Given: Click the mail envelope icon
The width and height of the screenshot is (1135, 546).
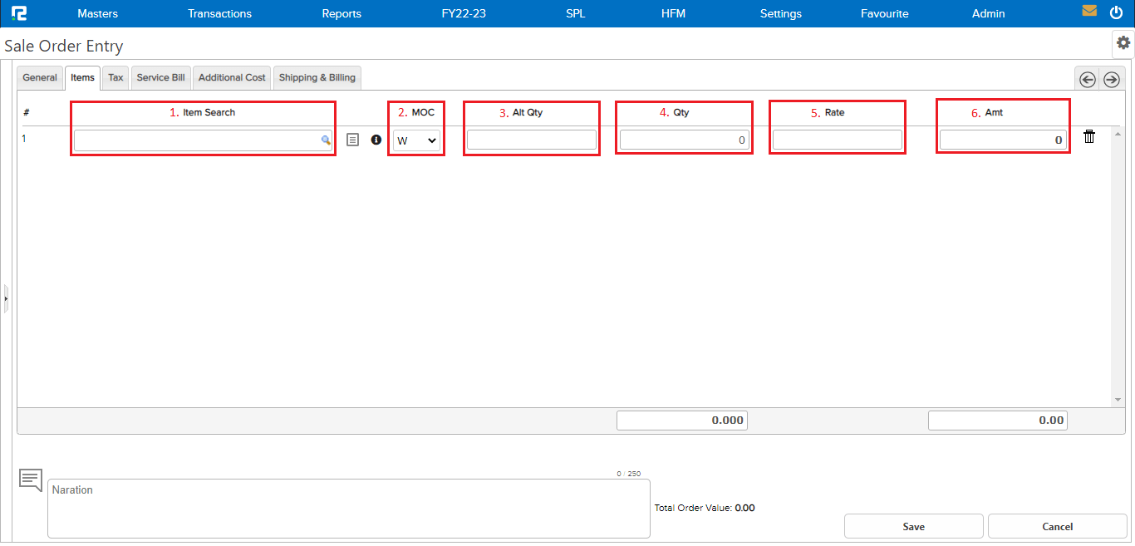Looking at the screenshot, I should [1089, 12].
